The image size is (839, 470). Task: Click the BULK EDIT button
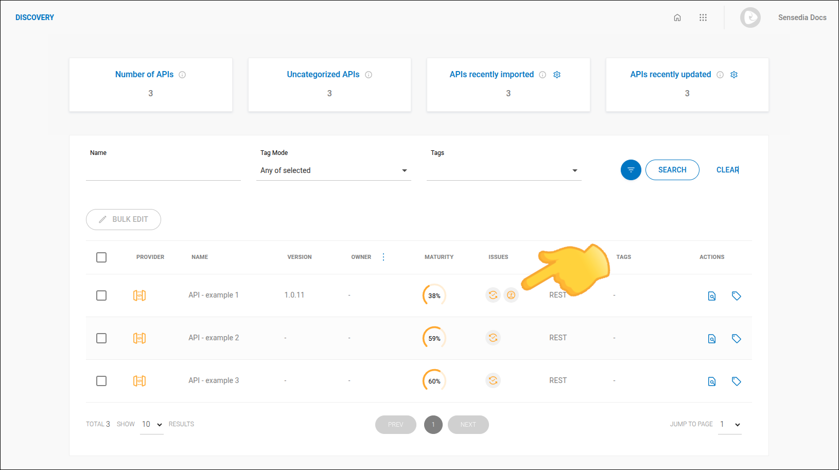tap(123, 219)
